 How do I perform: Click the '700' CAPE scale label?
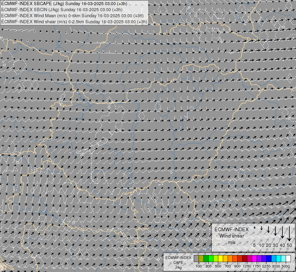pos(228,266)
